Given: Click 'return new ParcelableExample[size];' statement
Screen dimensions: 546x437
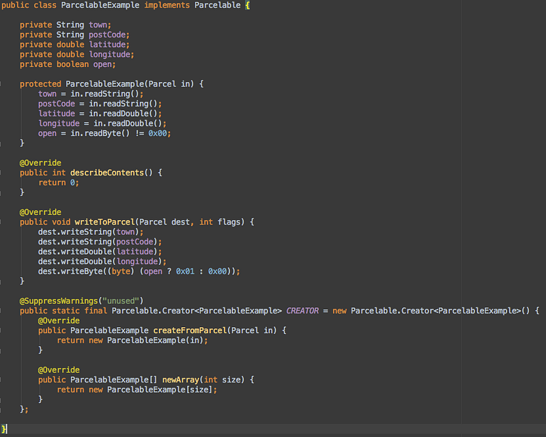Looking at the screenshot, I should click(x=137, y=390).
